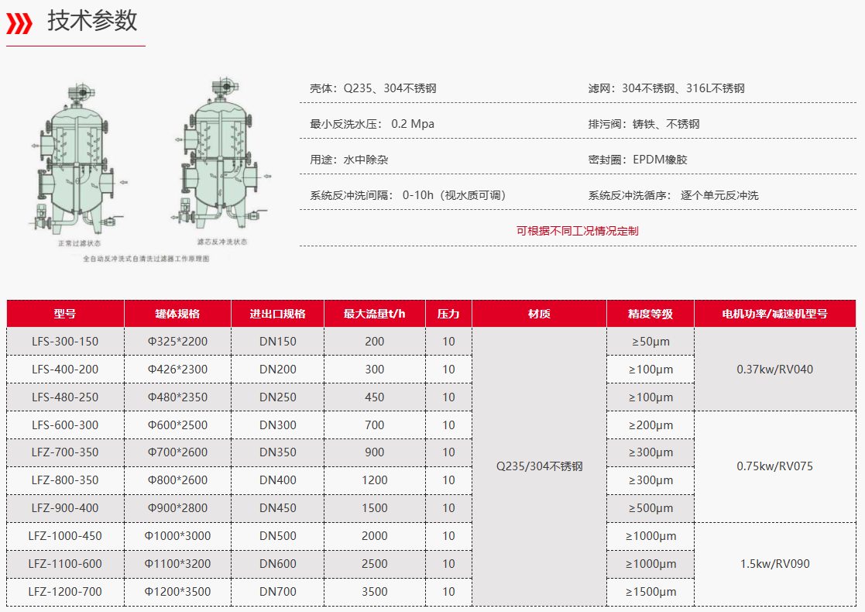Viewport: 865px width, 612px height.
Task: Select the Q235/304不锈钢 material cell
Action: click(538, 466)
